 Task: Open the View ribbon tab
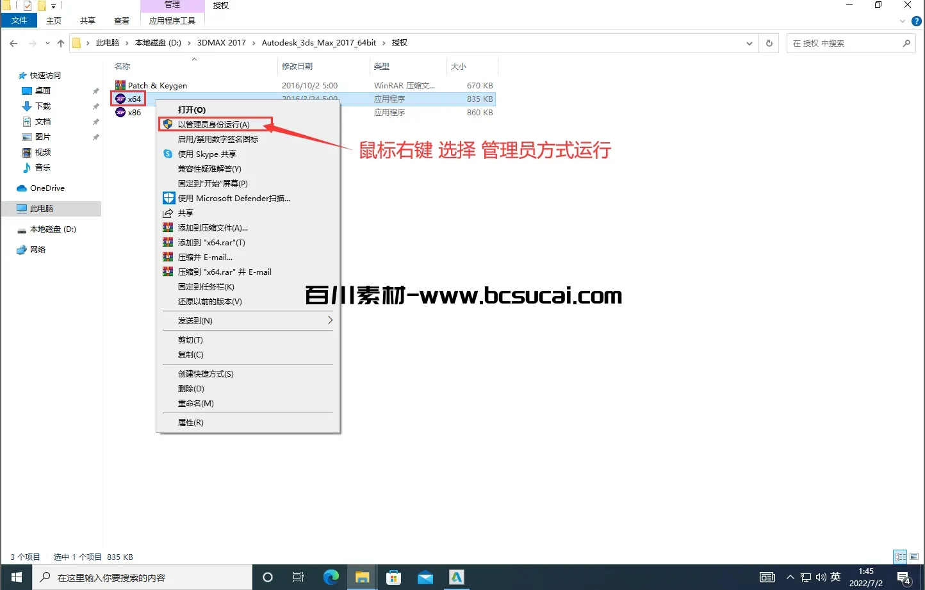(x=122, y=20)
